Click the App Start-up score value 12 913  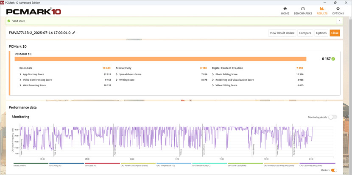pos(107,74)
